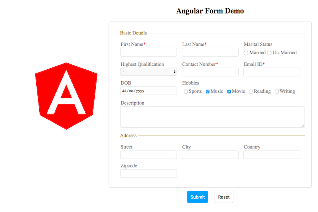Click the 'Basic Details' section title

(x=133, y=33)
